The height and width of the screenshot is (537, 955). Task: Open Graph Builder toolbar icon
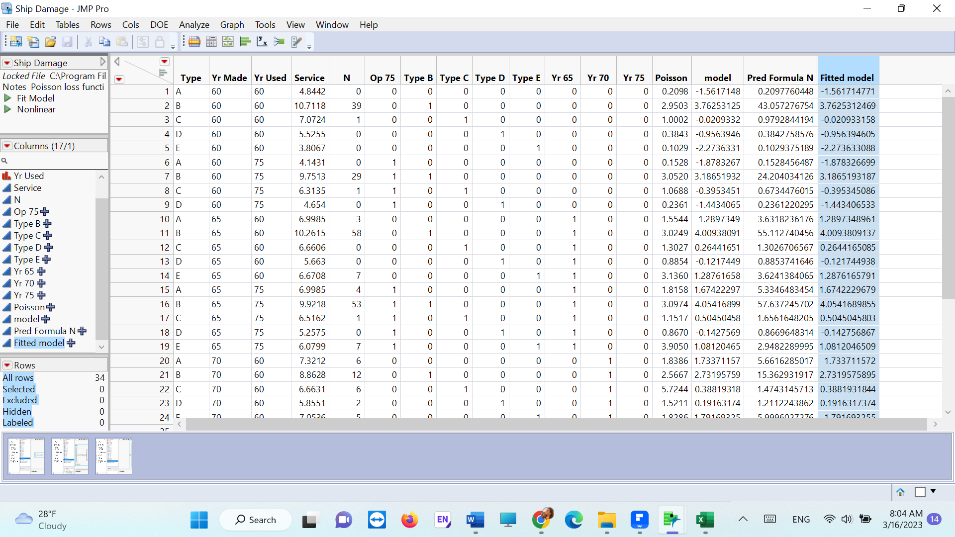[228, 42]
